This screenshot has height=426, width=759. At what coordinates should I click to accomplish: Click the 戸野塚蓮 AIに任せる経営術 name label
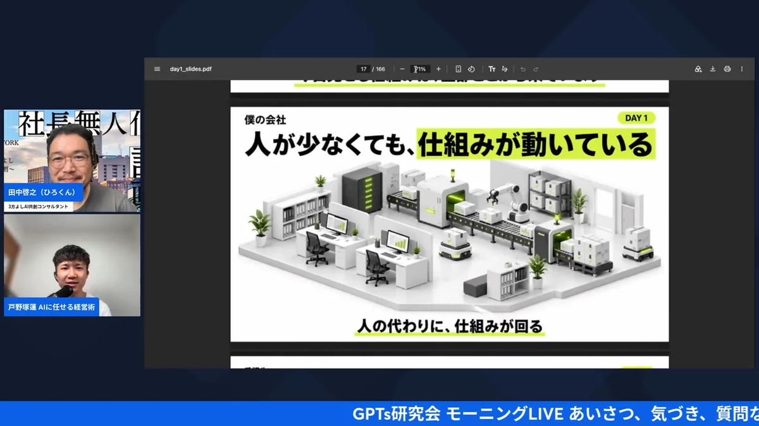click(x=52, y=307)
